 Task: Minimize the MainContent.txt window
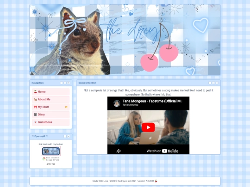point(210,83)
